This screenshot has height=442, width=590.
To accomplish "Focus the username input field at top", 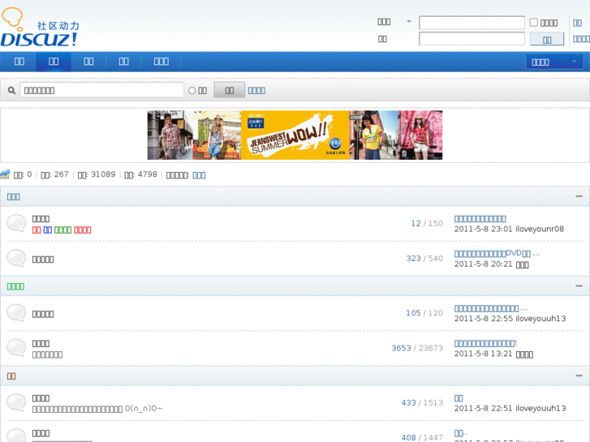I will pos(472,23).
